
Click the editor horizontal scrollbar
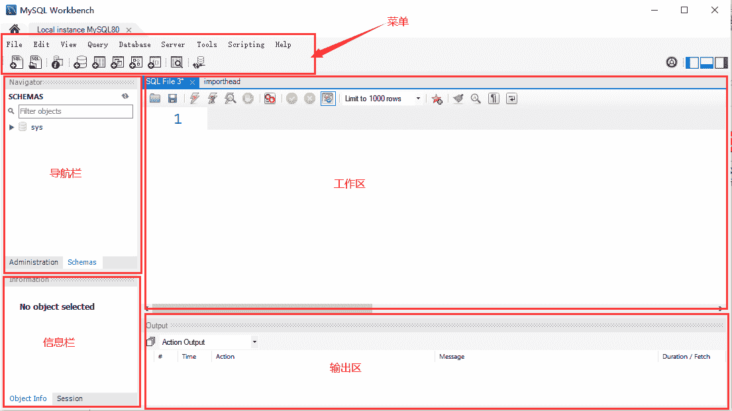coord(262,308)
